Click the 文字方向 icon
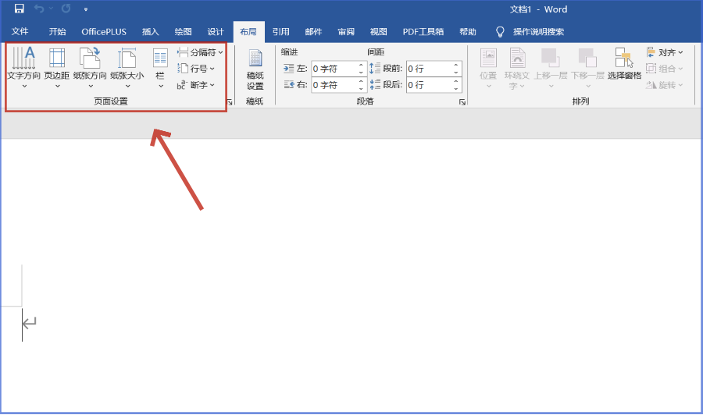703x415 pixels. coord(23,57)
